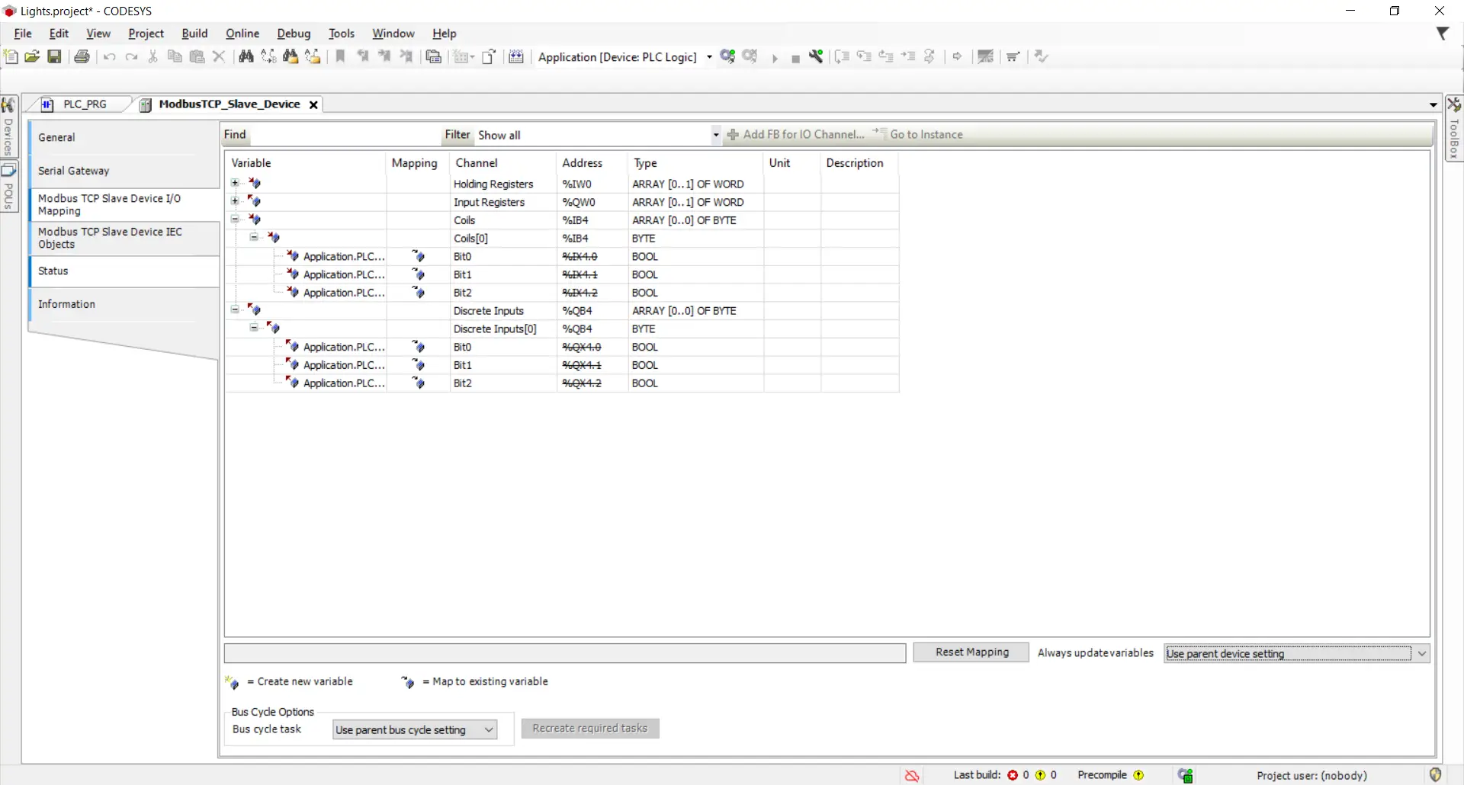
Task: Toggle a bookmark using the toolbar icon
Action: coord(339,56)
